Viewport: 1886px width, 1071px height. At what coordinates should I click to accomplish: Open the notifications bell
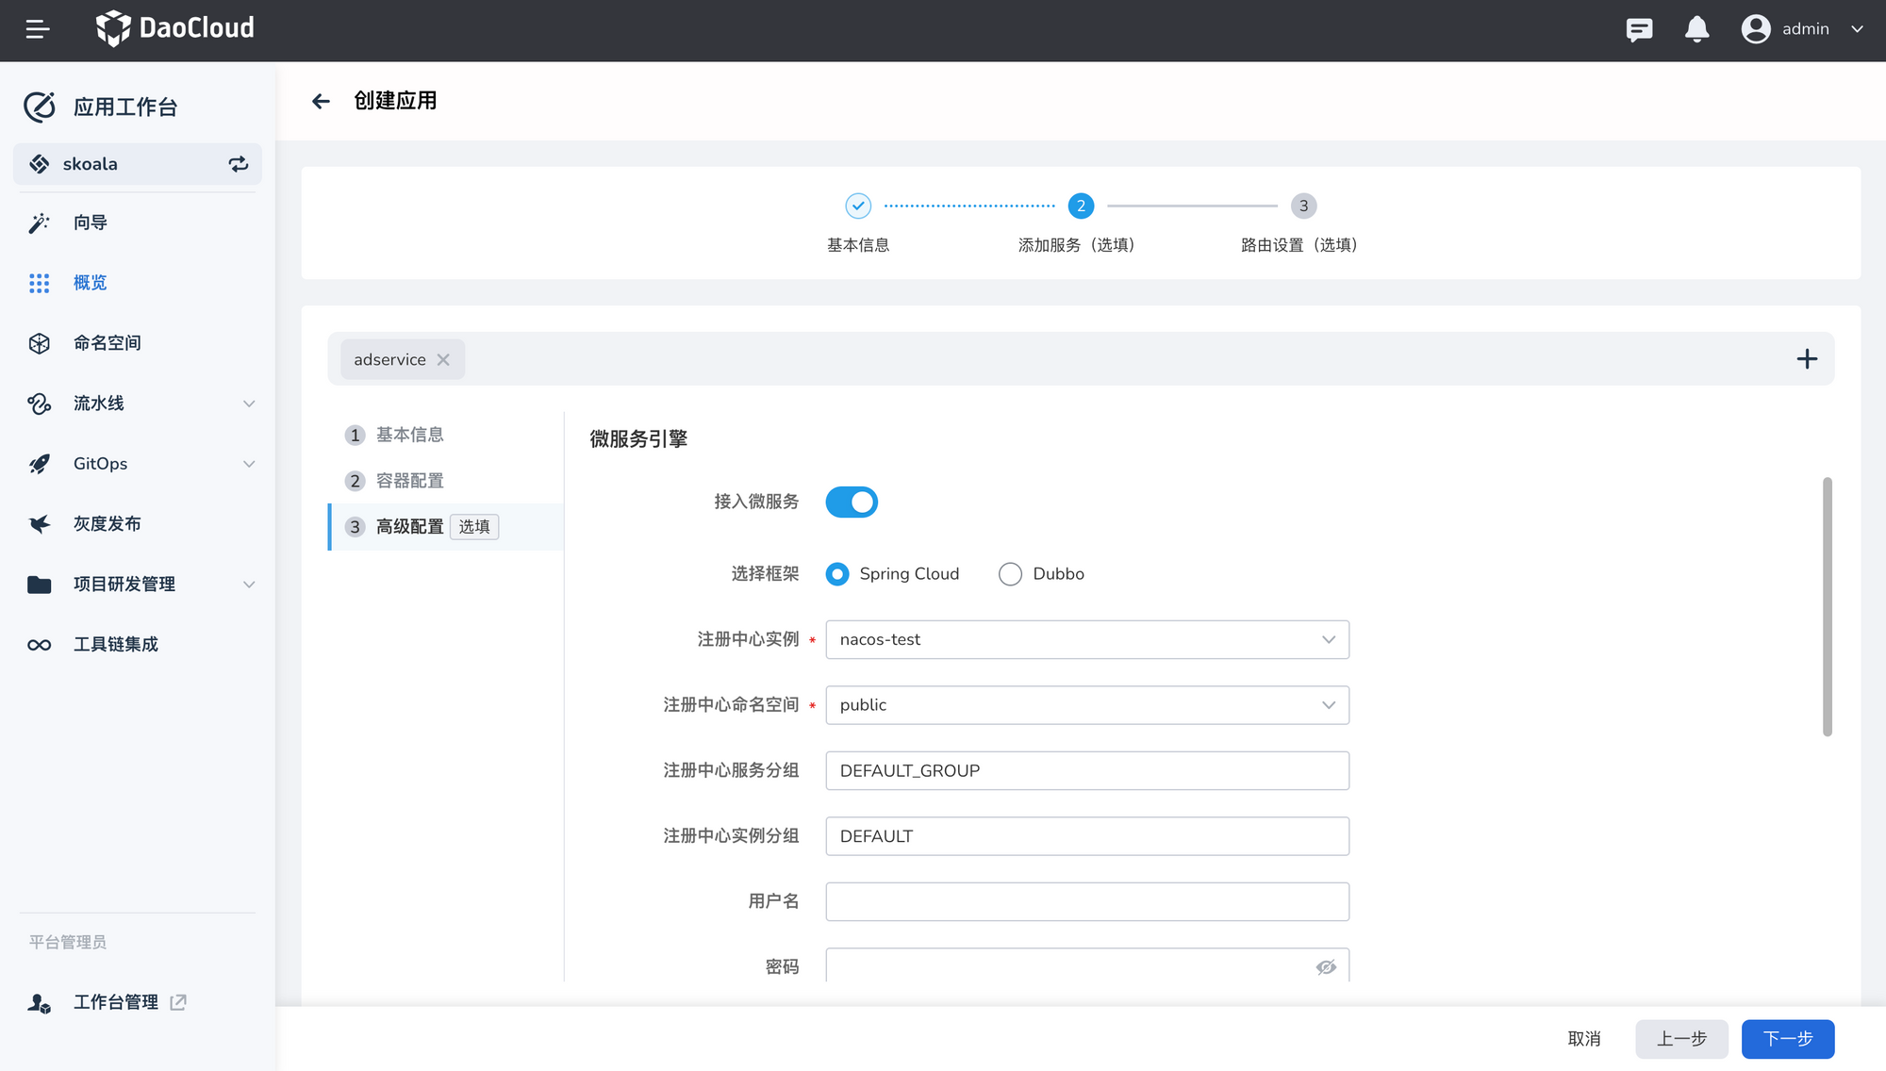coord(1696,29)
